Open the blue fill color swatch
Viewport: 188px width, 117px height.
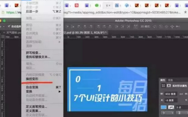(164, 107)
